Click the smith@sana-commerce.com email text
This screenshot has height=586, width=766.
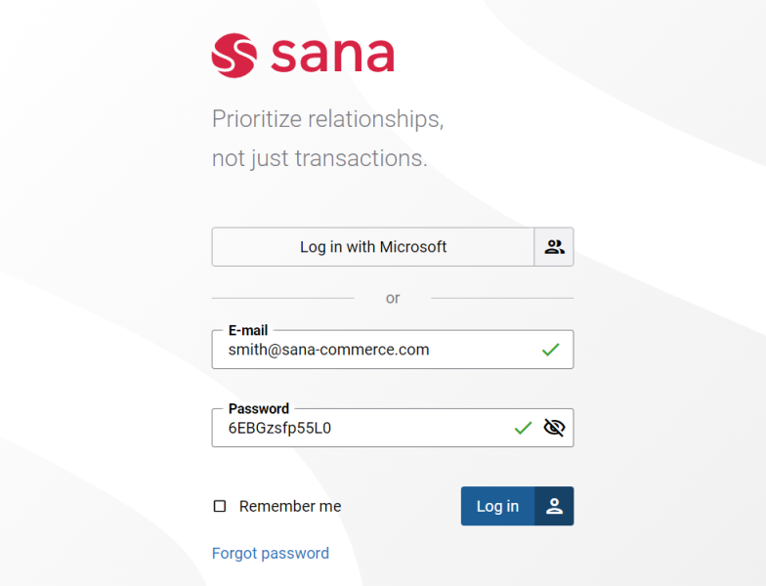(x=329, y=350)
